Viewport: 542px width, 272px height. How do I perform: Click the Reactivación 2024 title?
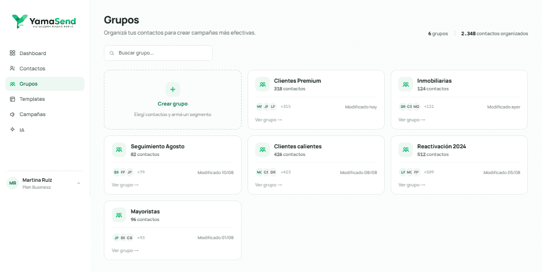pyautogui.click(x=442, y=147)
